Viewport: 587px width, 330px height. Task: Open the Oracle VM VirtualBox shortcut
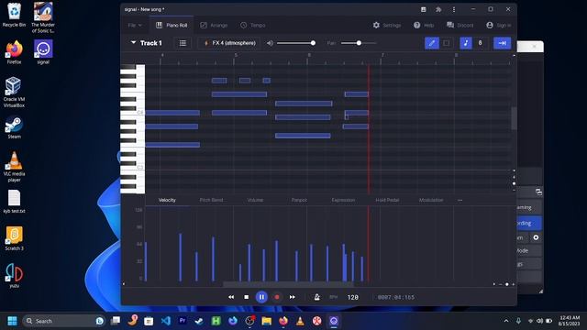[15, 92]
